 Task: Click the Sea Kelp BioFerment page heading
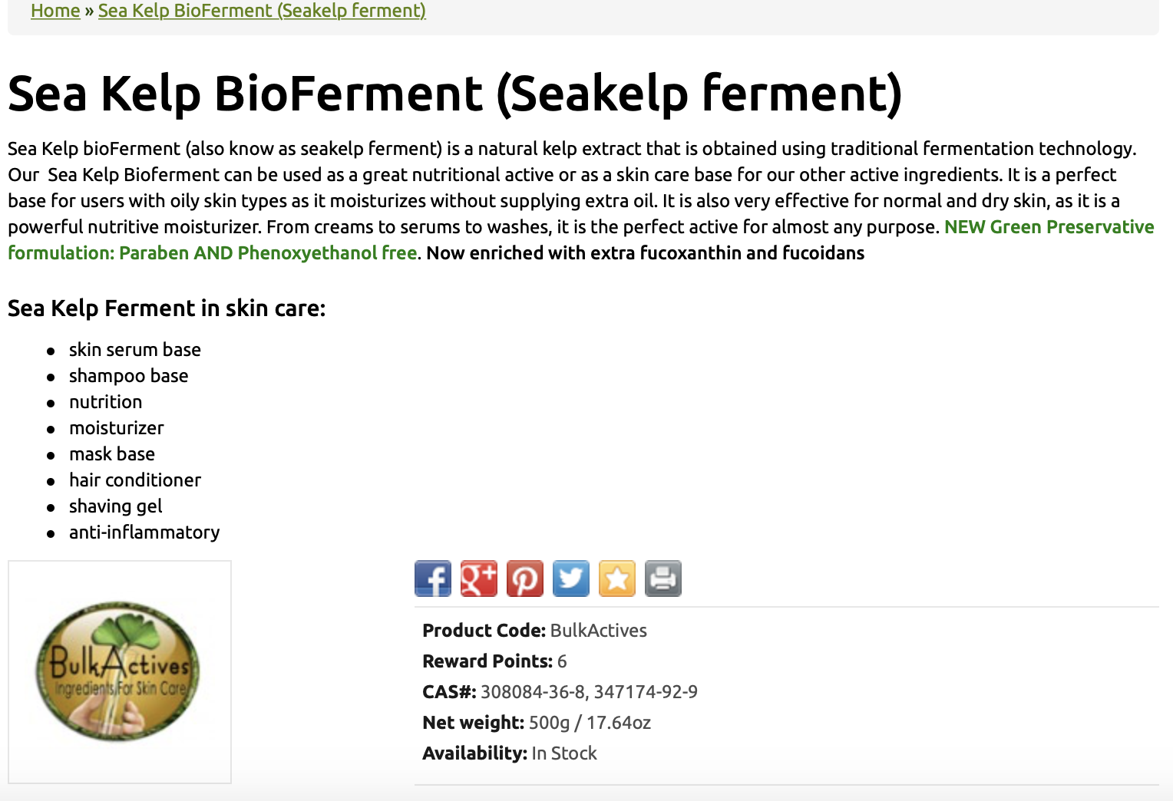454,94
